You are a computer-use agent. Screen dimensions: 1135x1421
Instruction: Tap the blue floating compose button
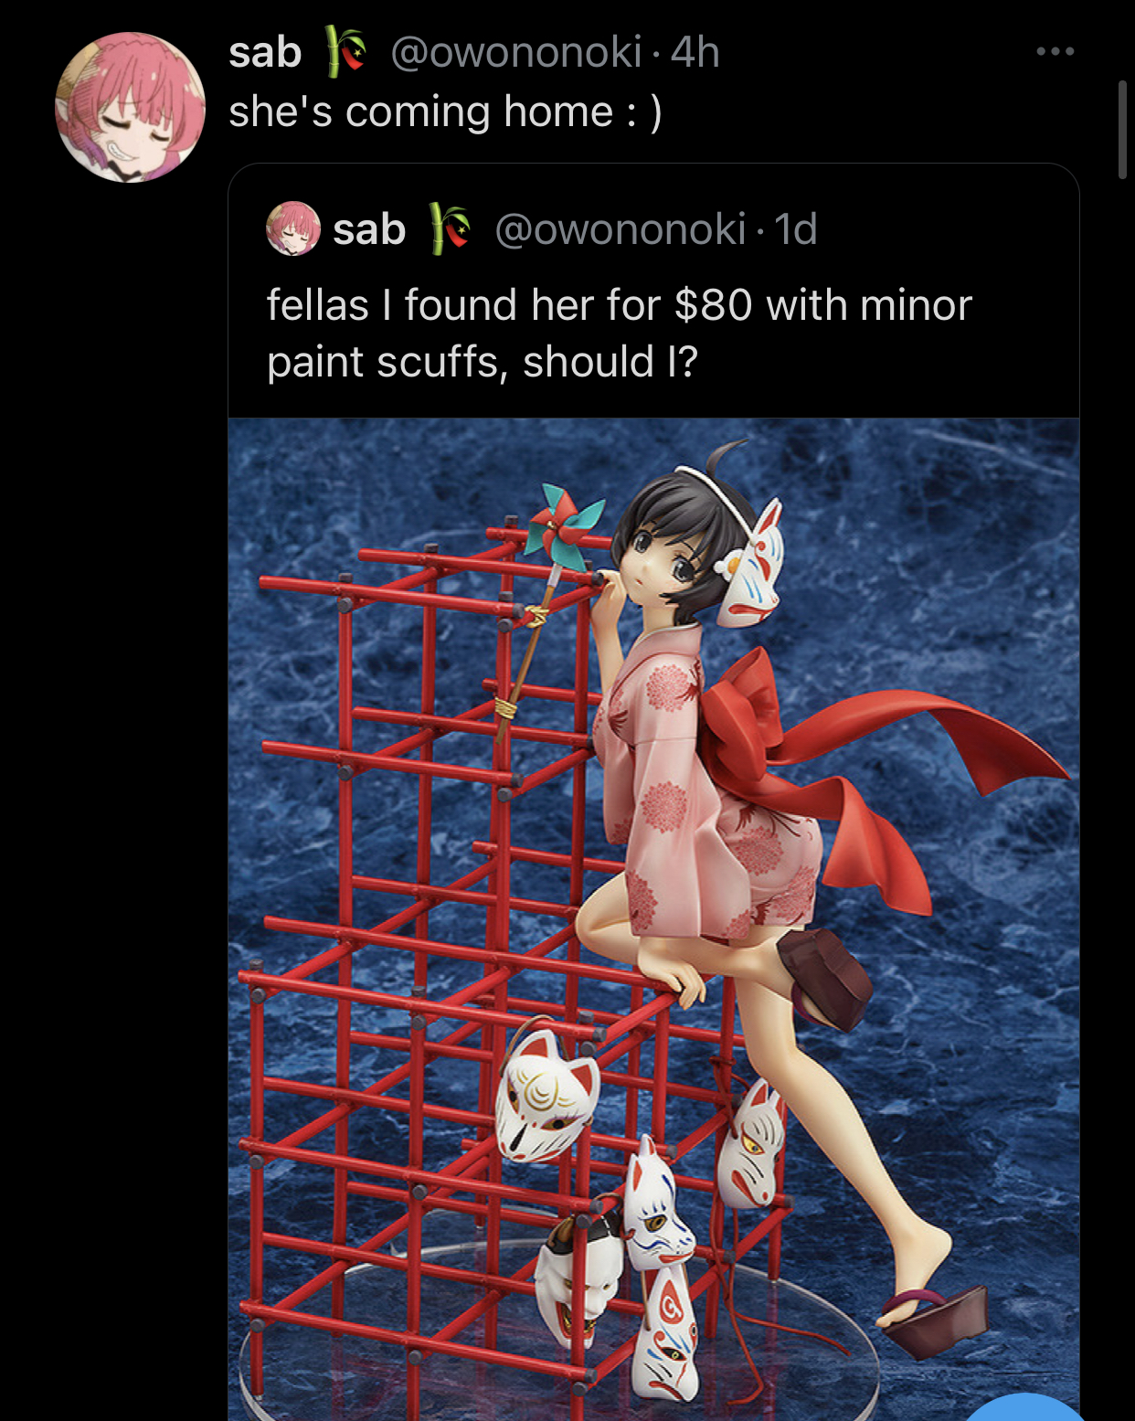[x=1024, y=1407]
